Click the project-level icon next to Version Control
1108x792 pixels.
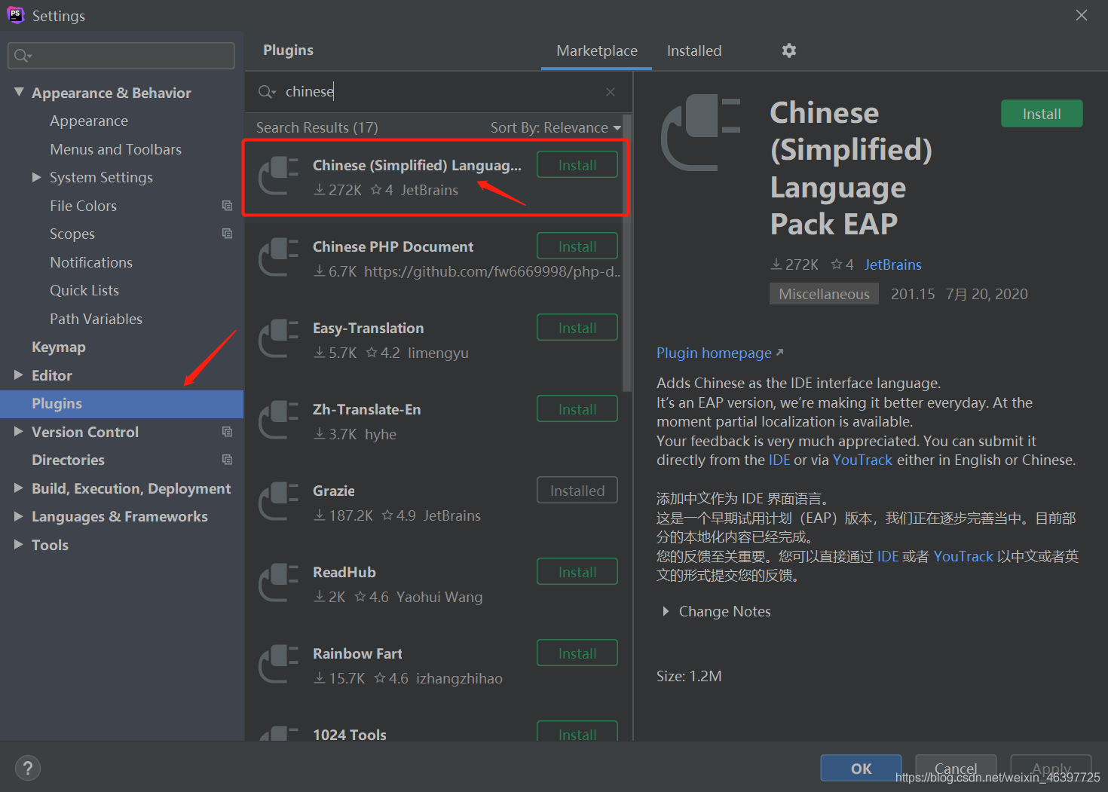tap(227, 432)
